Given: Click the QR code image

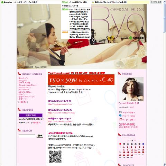Looking at the screenshot, I should click(55, 157).
